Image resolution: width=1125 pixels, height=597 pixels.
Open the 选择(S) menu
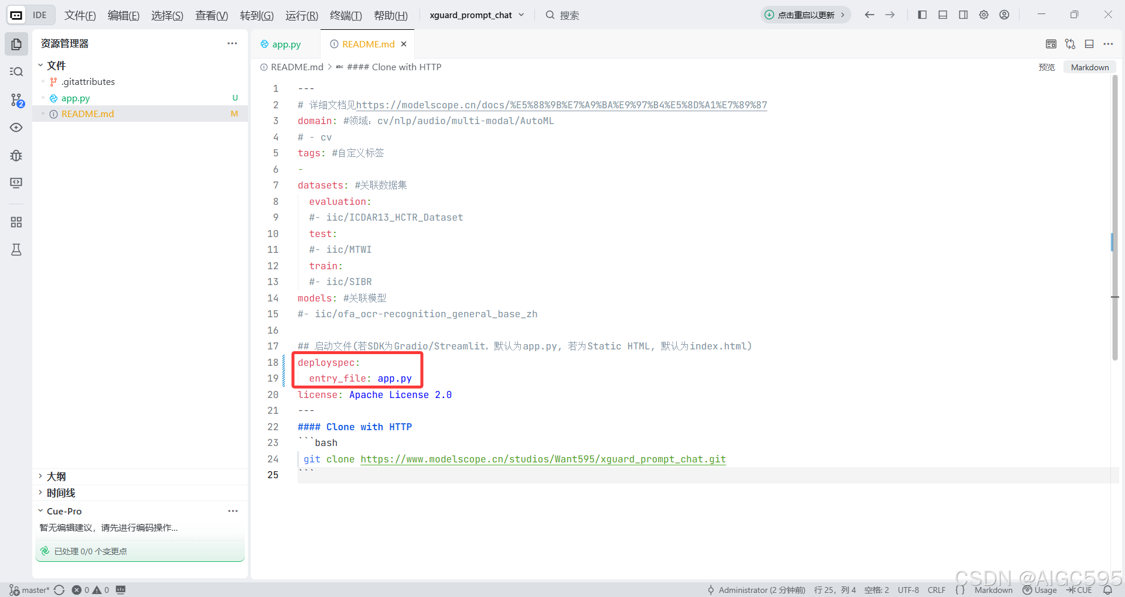[167, 15]
